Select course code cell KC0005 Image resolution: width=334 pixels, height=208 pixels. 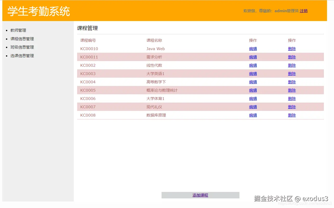click(88, 90)
